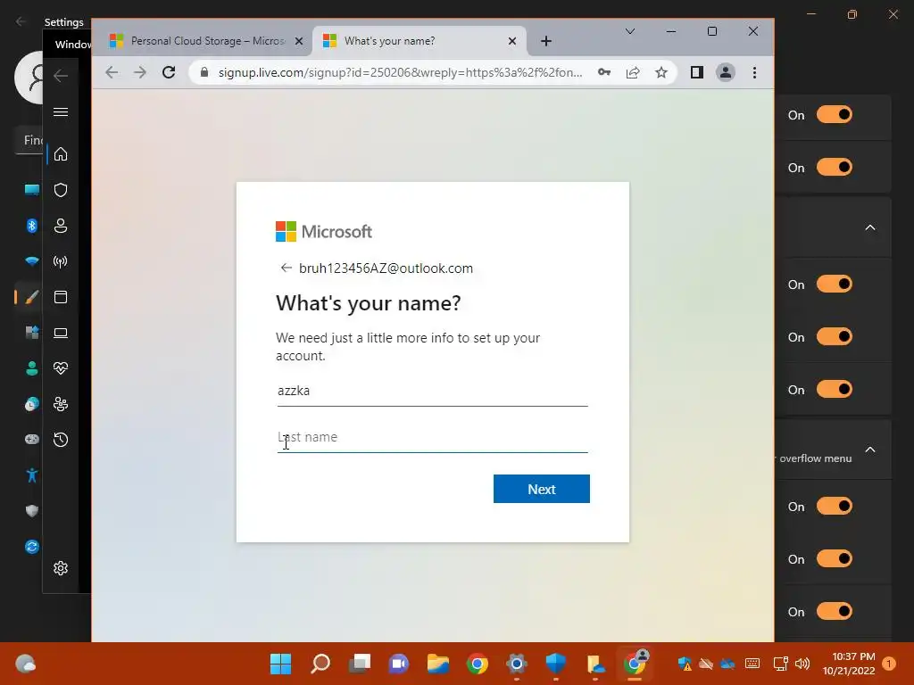Image resolution: width=914 pixels, height=685 pixels.
Task: View site info via the lock icon
Action: (x=204, y=72)
